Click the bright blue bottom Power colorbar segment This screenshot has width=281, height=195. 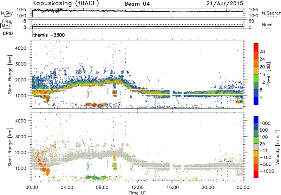[256, 101]
